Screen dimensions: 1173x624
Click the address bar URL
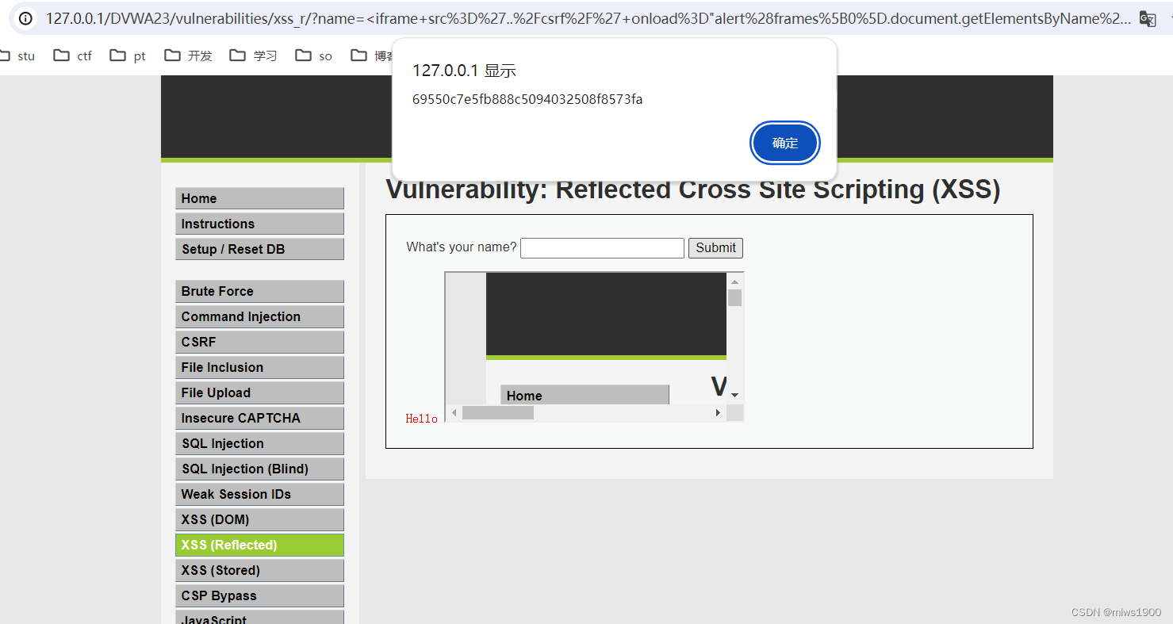[x=588, y=19]
